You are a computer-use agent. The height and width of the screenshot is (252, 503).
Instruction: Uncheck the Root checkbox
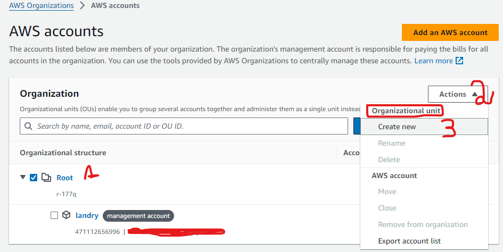(x=34, y=178)
